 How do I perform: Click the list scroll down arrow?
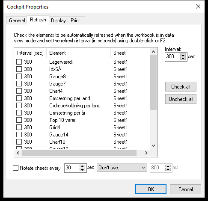[154, 146]
